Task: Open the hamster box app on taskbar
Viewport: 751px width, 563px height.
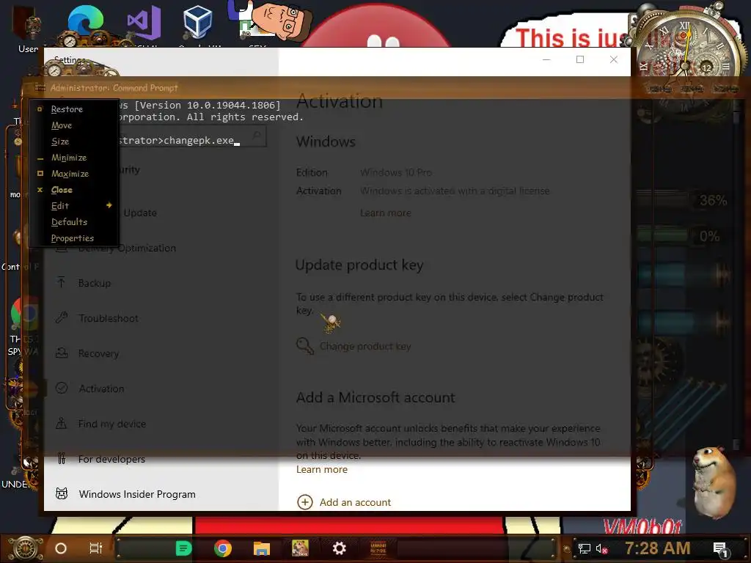Action: coord(300,548)
